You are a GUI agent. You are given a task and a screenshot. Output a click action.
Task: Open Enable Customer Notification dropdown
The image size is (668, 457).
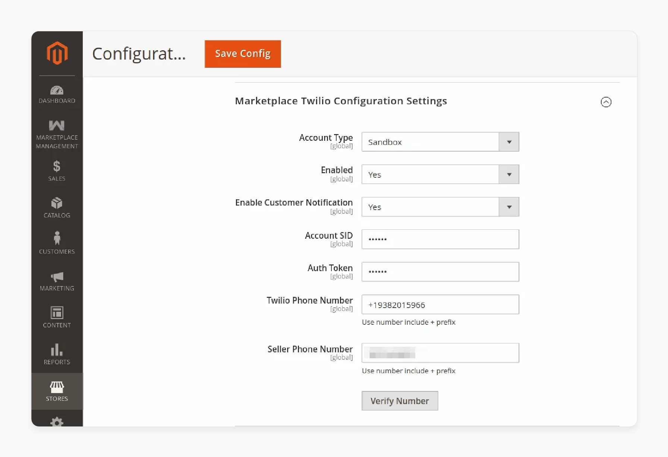440,207
